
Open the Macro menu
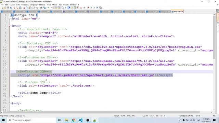(x=55, y=5)
